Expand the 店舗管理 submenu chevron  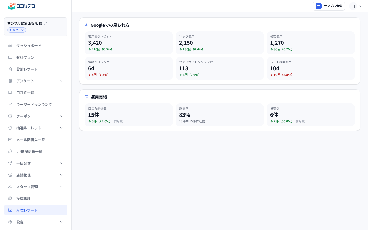pyautogui.click(x=61, y=175)
